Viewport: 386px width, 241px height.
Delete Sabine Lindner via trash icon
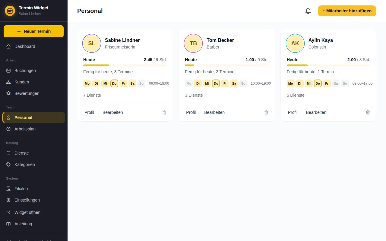(x=164, y=112)
